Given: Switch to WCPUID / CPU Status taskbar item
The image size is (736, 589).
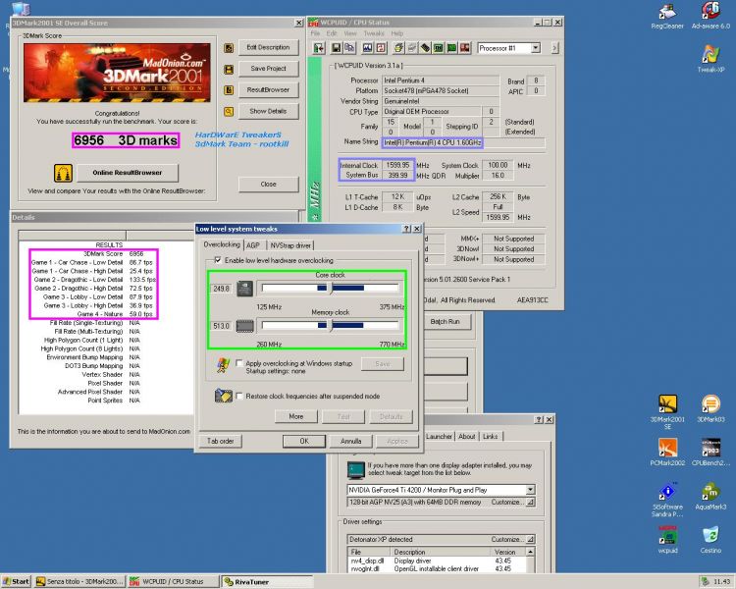Looking at the screenshot, I should (173, 581).
